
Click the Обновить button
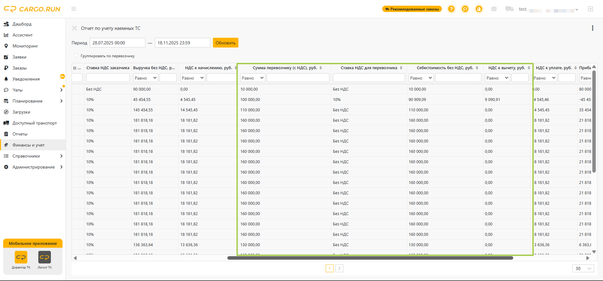[x=225, y=43]
